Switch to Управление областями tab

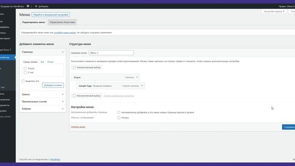click(62, 22)
